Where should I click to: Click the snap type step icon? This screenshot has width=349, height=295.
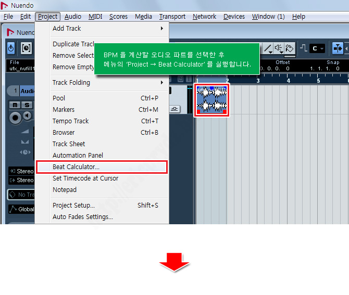click(304, 47)
